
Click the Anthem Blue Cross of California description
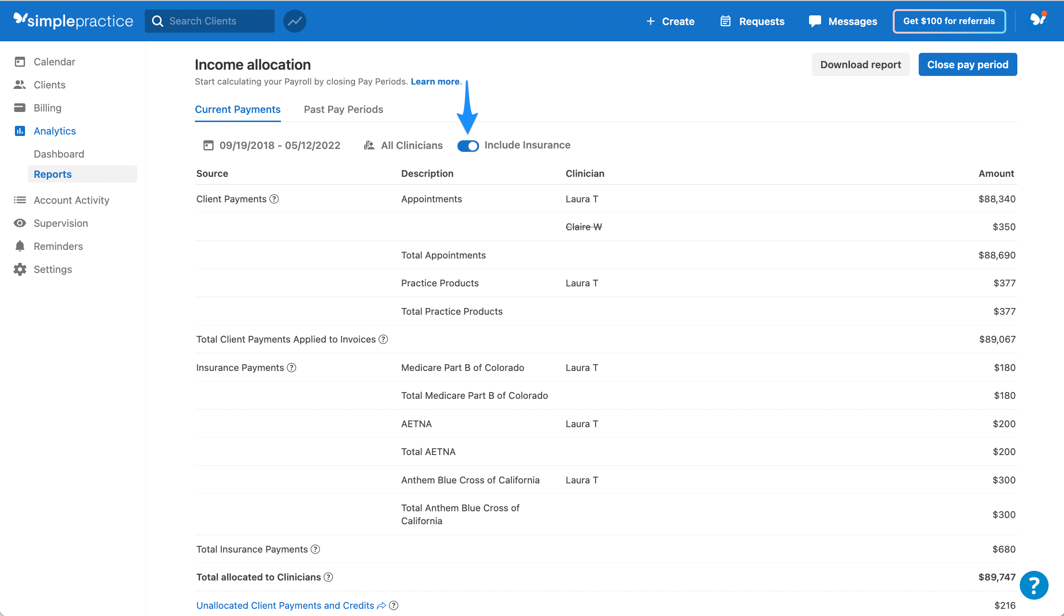click(x=470, y=480)
